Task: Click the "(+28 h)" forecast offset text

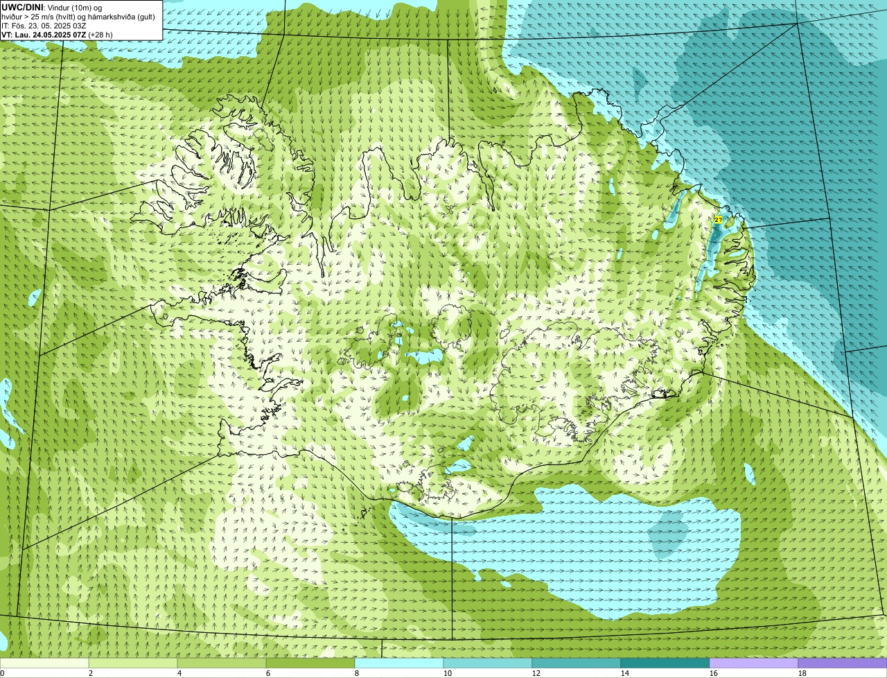Action: click(100, 34)
